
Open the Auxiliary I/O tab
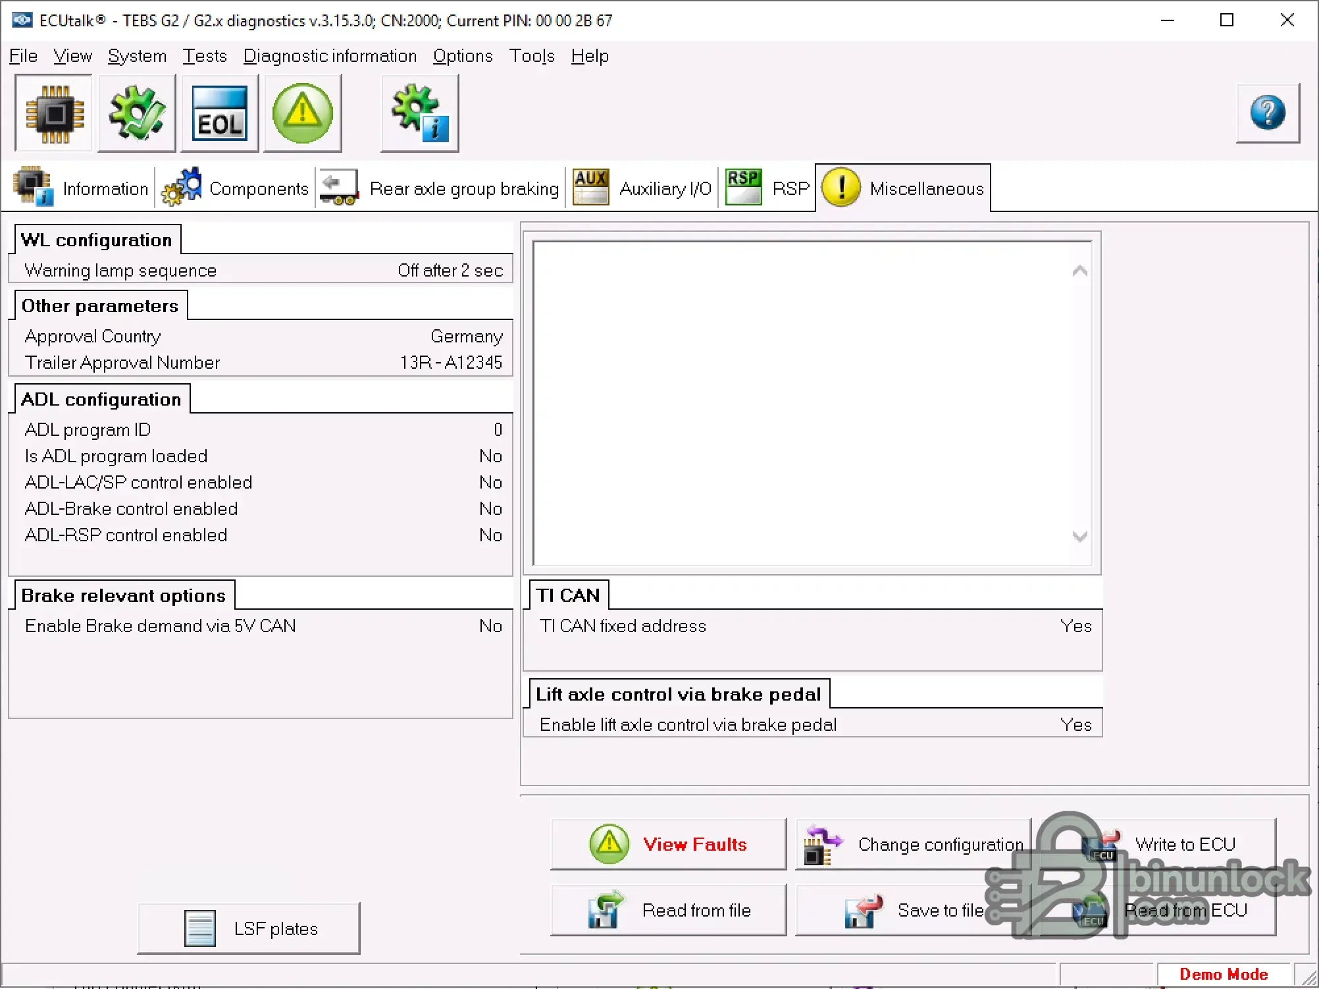642,188
